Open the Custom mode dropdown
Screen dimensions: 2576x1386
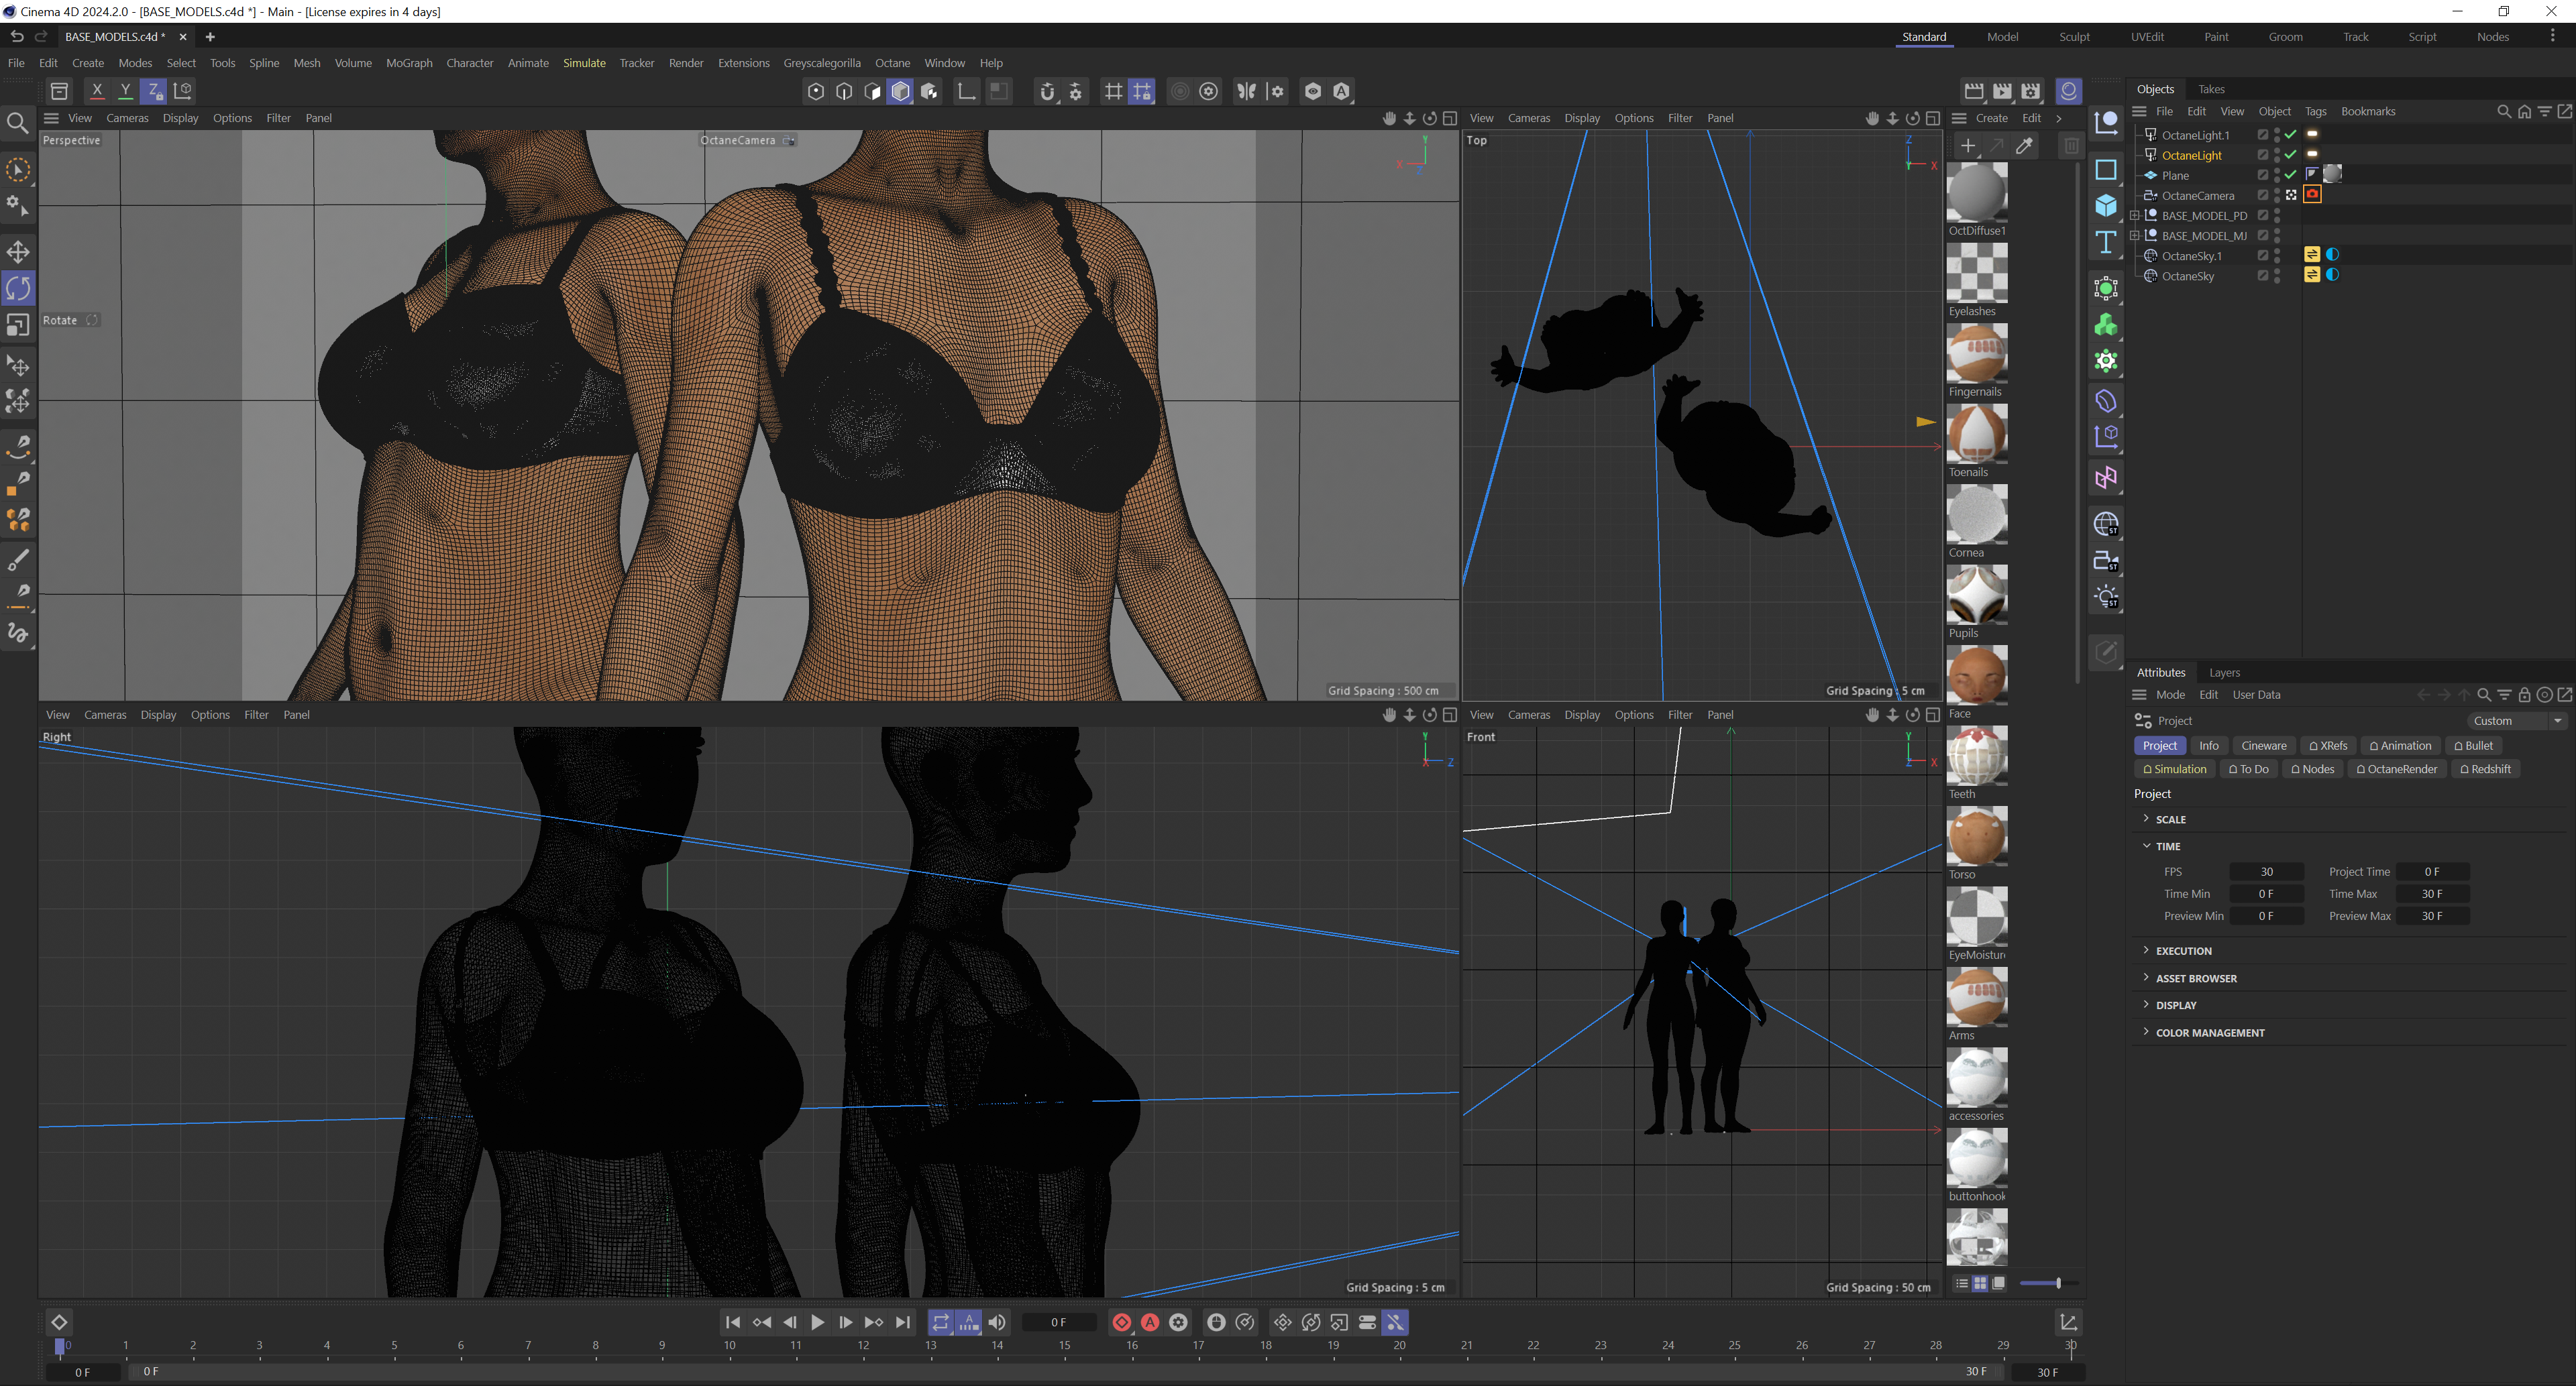point(2515,720)
